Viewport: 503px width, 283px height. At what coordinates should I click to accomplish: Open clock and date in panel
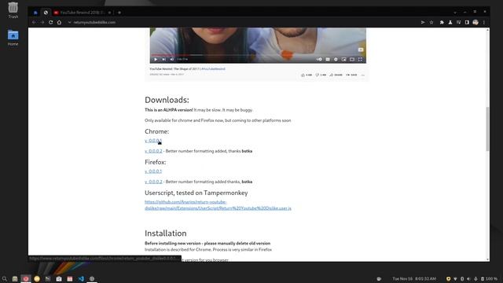coord(414,279)
